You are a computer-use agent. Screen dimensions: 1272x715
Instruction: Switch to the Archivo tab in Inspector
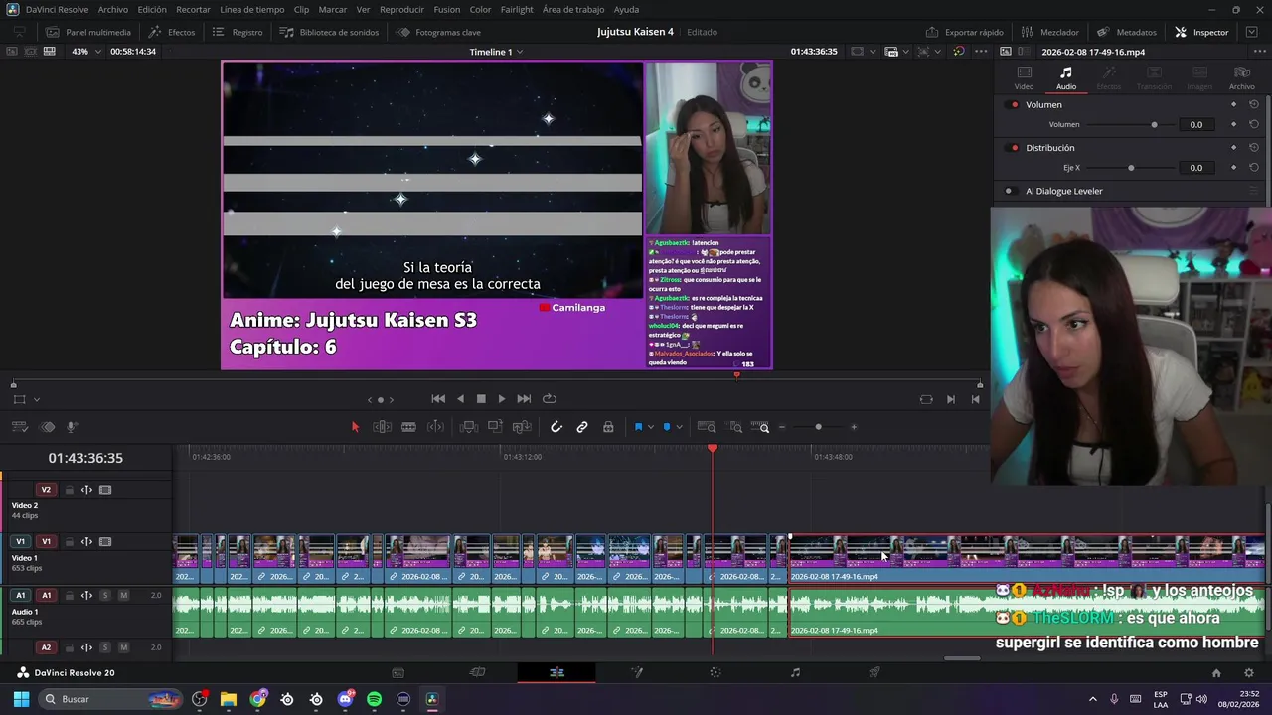pyautogui.click(x=1241, y=78)
